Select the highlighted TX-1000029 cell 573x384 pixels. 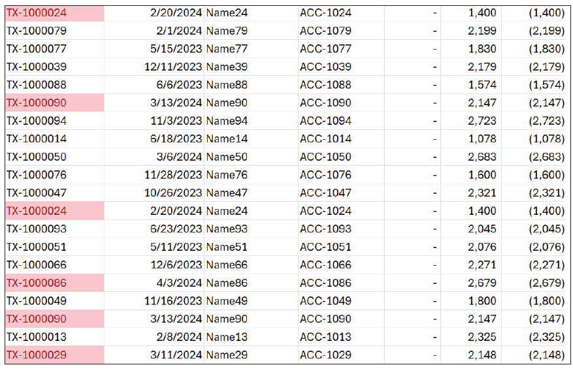37,355
